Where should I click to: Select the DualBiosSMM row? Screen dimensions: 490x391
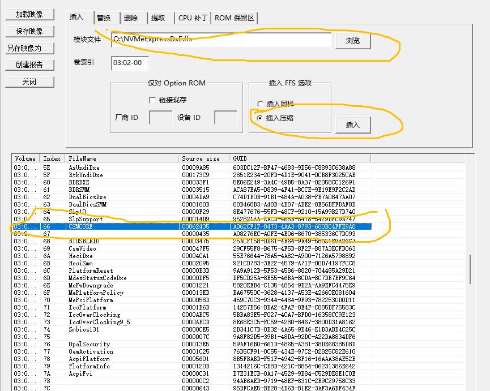[x=192, y=204]
